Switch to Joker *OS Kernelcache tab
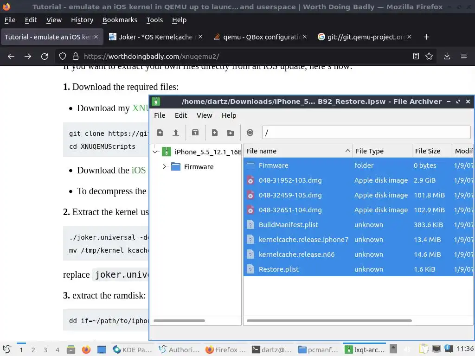 pos(155,37)
